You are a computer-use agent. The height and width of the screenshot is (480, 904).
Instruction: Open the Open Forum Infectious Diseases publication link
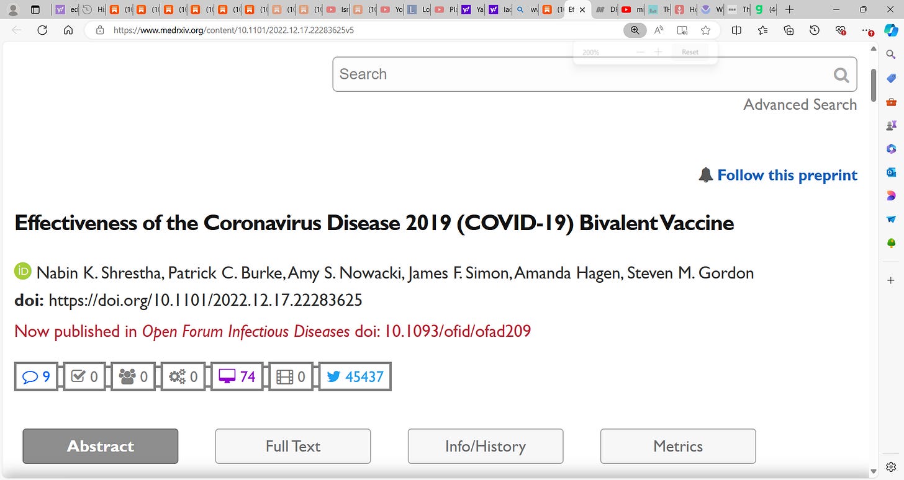[x=246, y=331]
